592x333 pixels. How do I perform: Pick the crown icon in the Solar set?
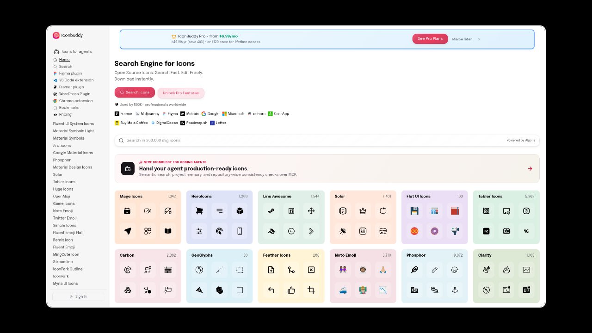tap(363, 211)
